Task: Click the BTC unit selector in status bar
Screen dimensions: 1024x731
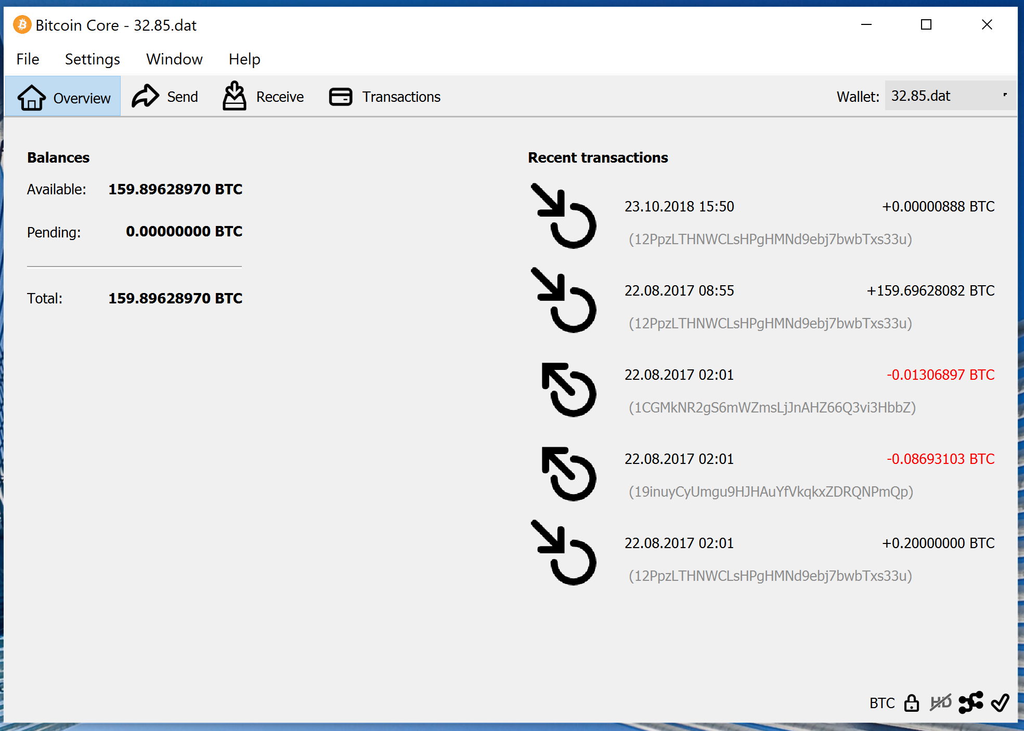Action: click(x=882, y=703)
